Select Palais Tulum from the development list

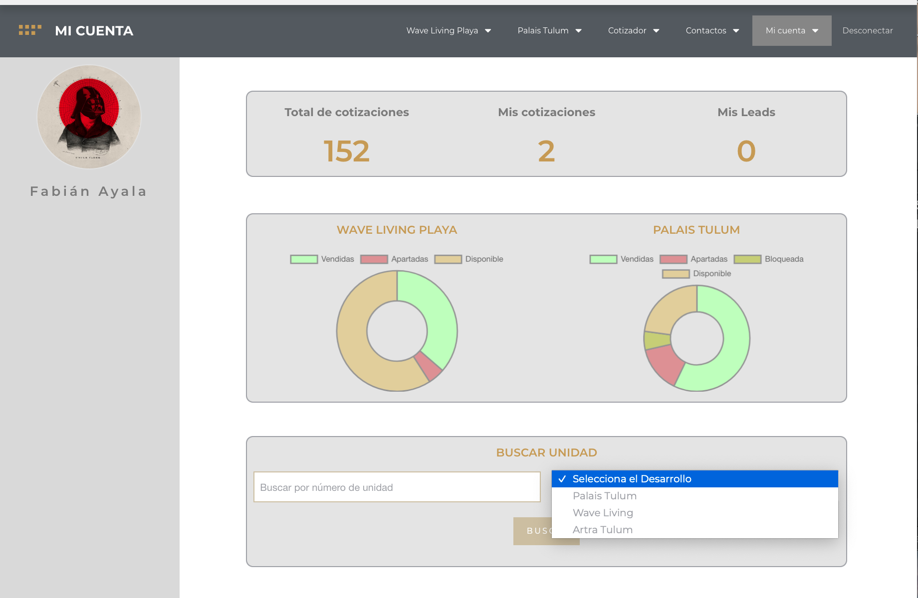604,496
